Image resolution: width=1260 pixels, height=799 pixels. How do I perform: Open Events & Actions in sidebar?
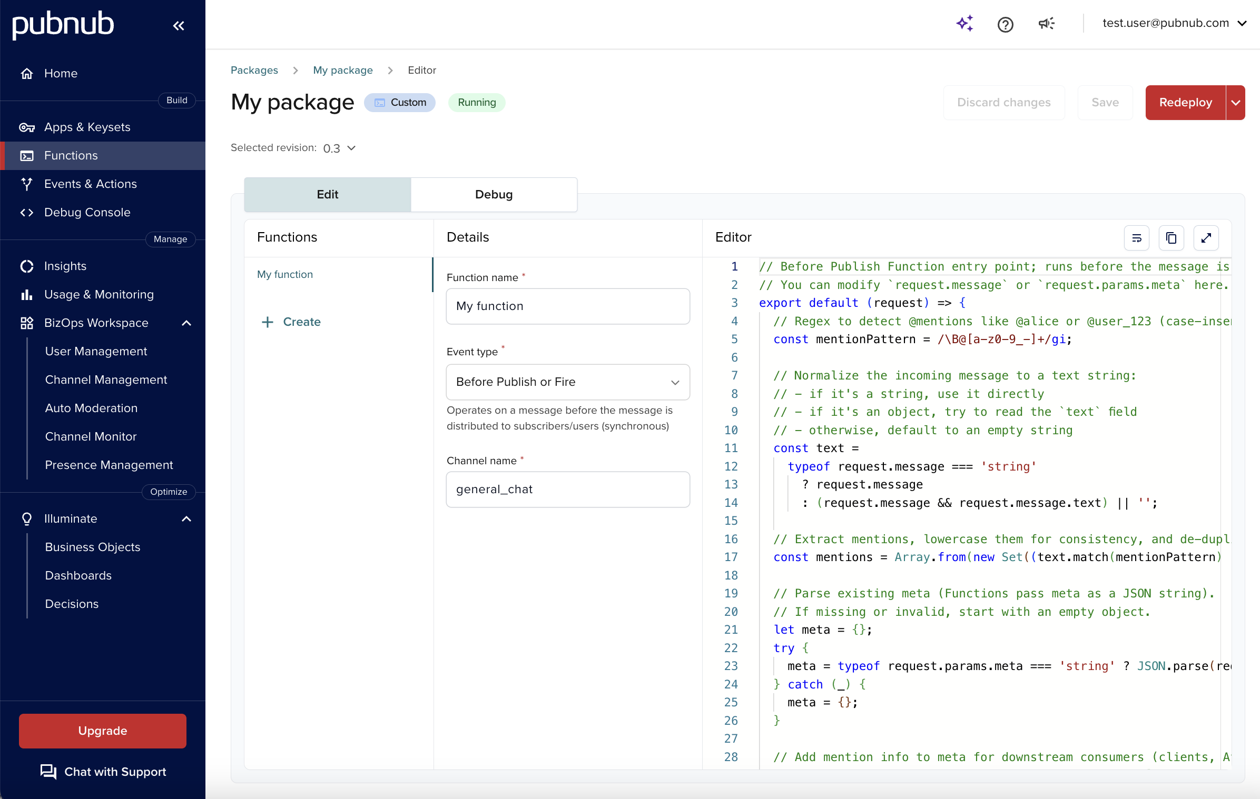point(91,184)
